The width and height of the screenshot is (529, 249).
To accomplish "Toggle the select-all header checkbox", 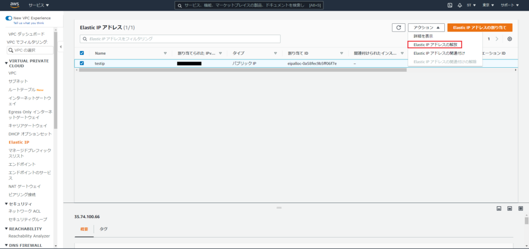I will [82, 53].
